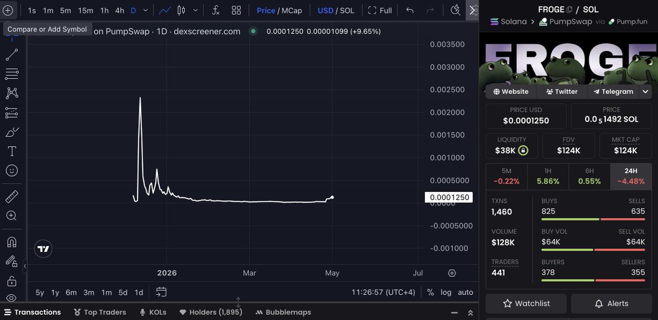Expand more social links chevron
The height and width of the screenshot is (320, 658).
(646, 91)
